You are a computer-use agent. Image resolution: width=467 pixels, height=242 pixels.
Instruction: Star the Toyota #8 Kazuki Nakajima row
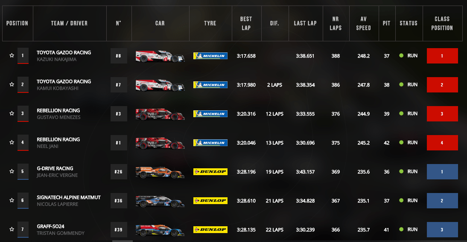tap(12, 55)
